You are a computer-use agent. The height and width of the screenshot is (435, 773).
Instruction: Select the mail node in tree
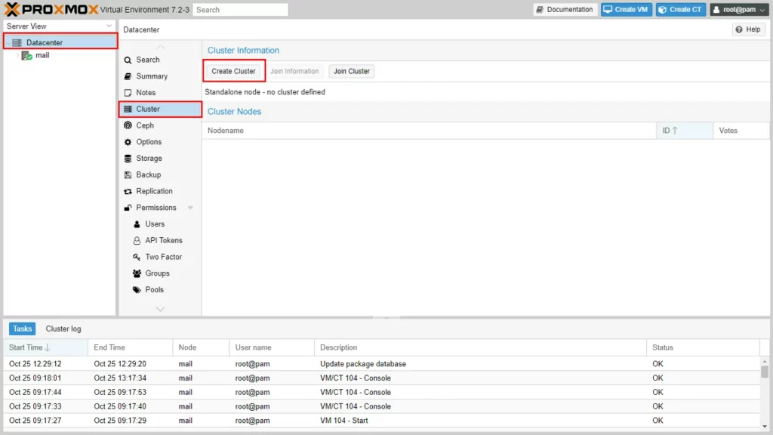(x=42, y=55)
